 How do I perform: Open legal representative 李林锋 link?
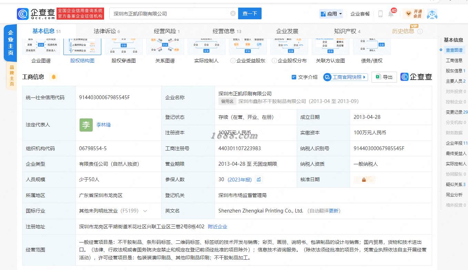coord(103,125)
